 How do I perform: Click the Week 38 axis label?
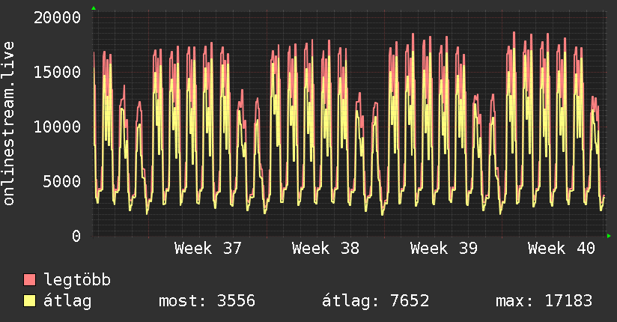[326, 249]
